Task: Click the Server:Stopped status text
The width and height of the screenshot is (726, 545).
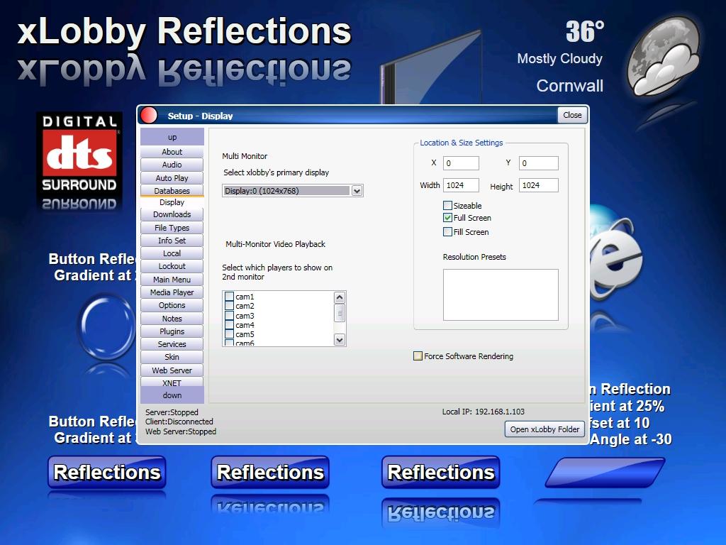Action: [172, 412]
